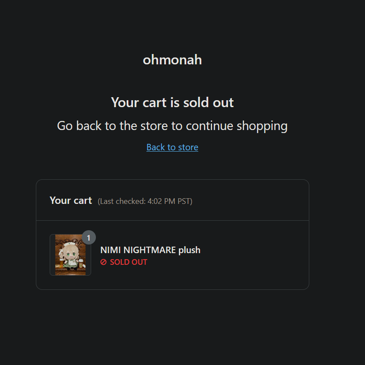Click the red sold-out prohibited icon

click(103, 262)
